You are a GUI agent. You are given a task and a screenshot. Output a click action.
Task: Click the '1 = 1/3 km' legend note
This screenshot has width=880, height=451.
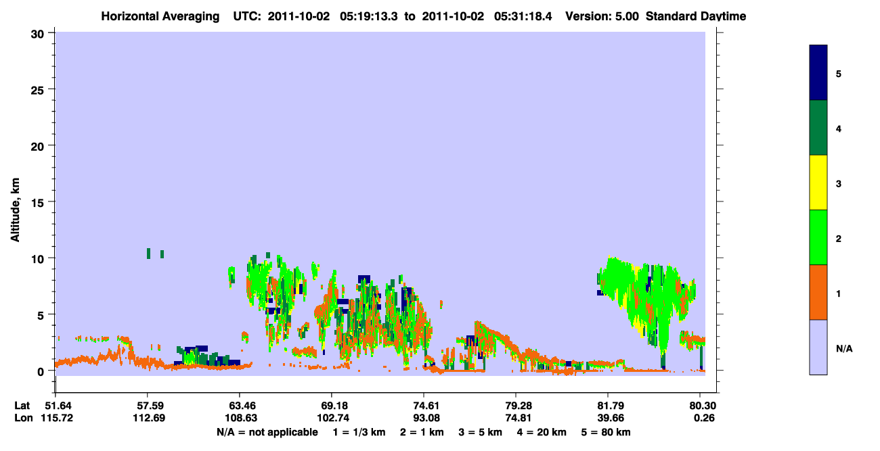(x=359, y=432)
